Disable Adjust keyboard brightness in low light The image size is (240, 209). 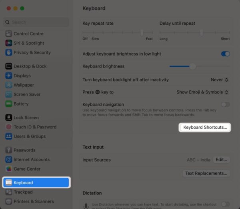226,54
